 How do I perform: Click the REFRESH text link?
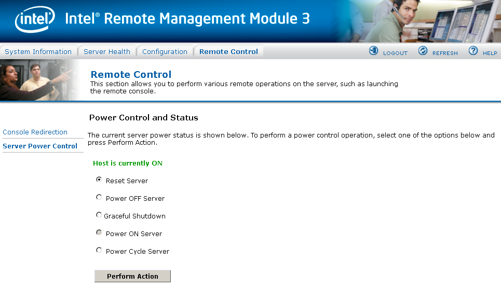coord(445,53)
